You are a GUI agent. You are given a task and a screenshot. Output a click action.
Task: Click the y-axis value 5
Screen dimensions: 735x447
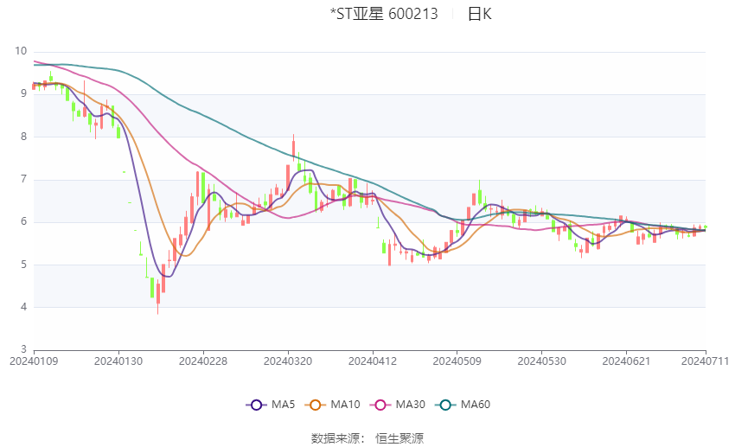coord(24,265)
